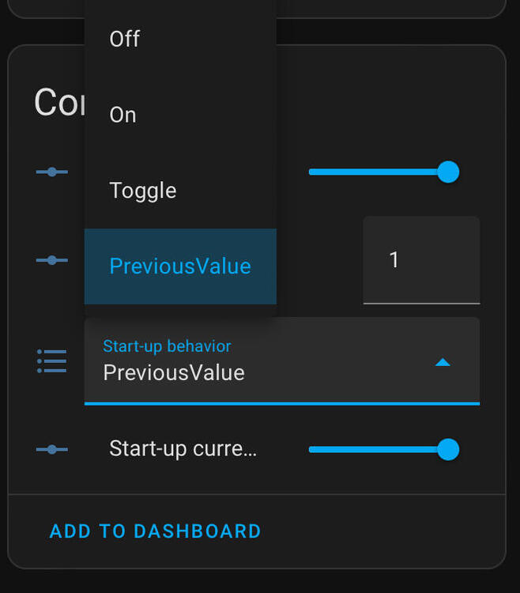Click the left end of Start-up current slider track

(x=313, y=450)
